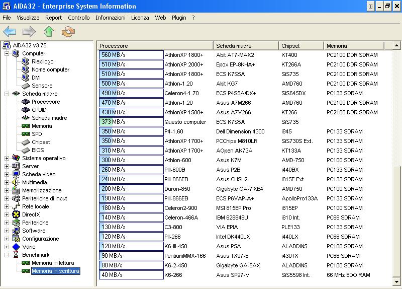Open the Controllo menu
Screen dimensions: 402x289
click(x=79, y=18)
